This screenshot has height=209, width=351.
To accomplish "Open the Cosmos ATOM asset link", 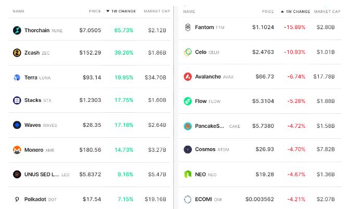I will click(212, 149).
